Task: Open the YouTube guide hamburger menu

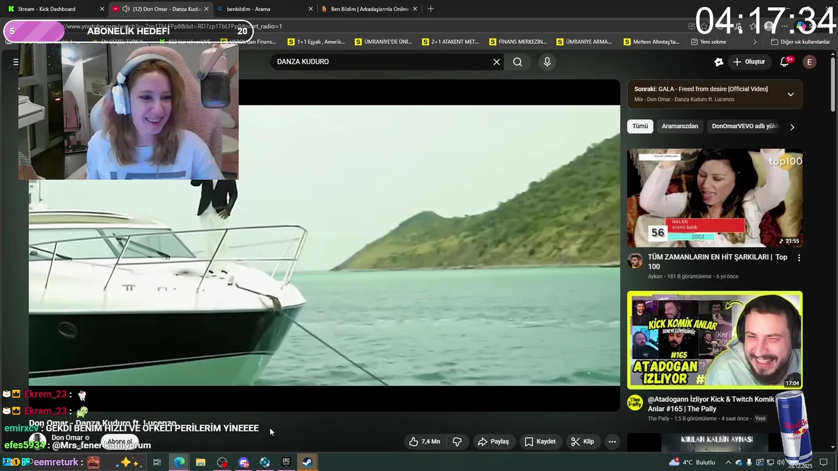Action: [x=16, y=62]
